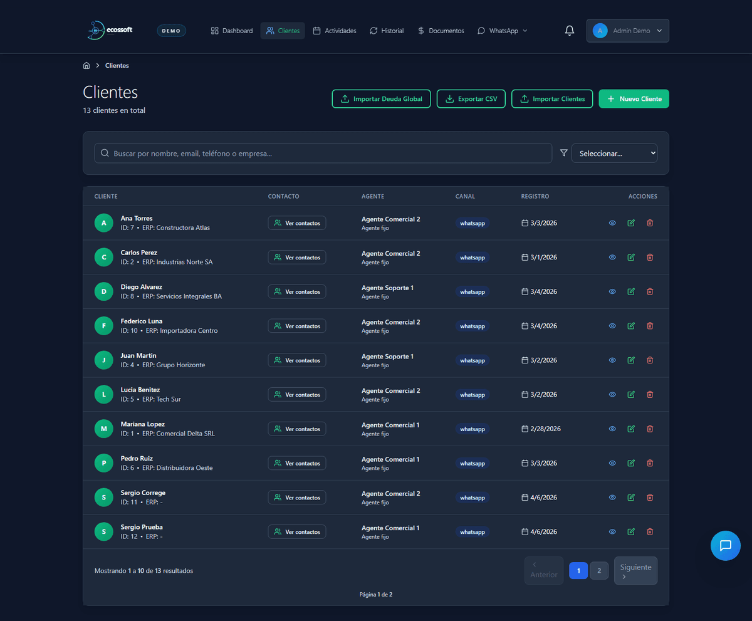Delete Juan Martin client
Viewport: 752px width, 621px height.
(650, 360)
